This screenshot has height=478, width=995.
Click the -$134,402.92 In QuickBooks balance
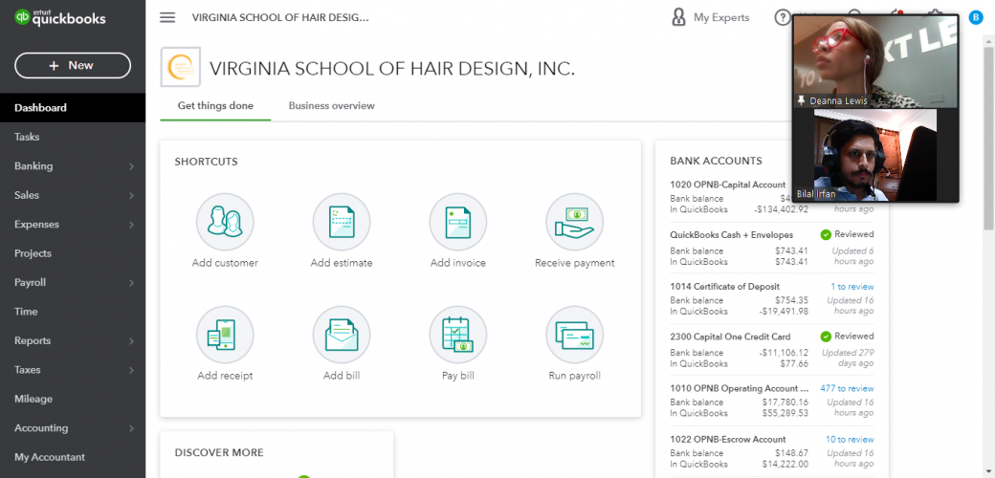pos(781,209)
